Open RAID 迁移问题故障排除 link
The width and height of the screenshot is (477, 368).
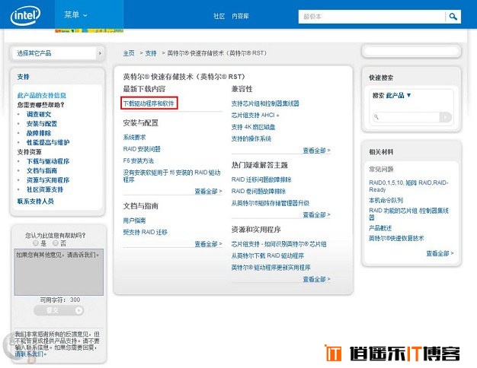tap(261, 179)
